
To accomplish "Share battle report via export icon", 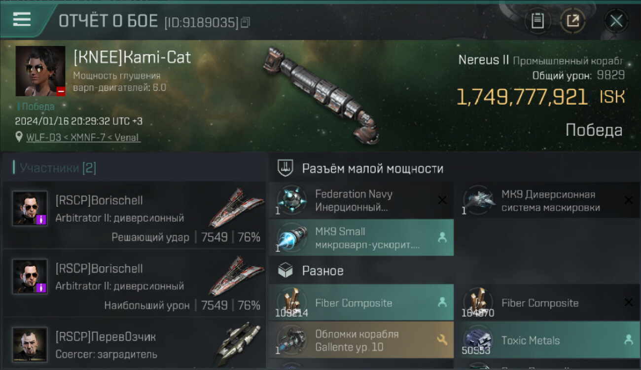I will tap(573, 21).
